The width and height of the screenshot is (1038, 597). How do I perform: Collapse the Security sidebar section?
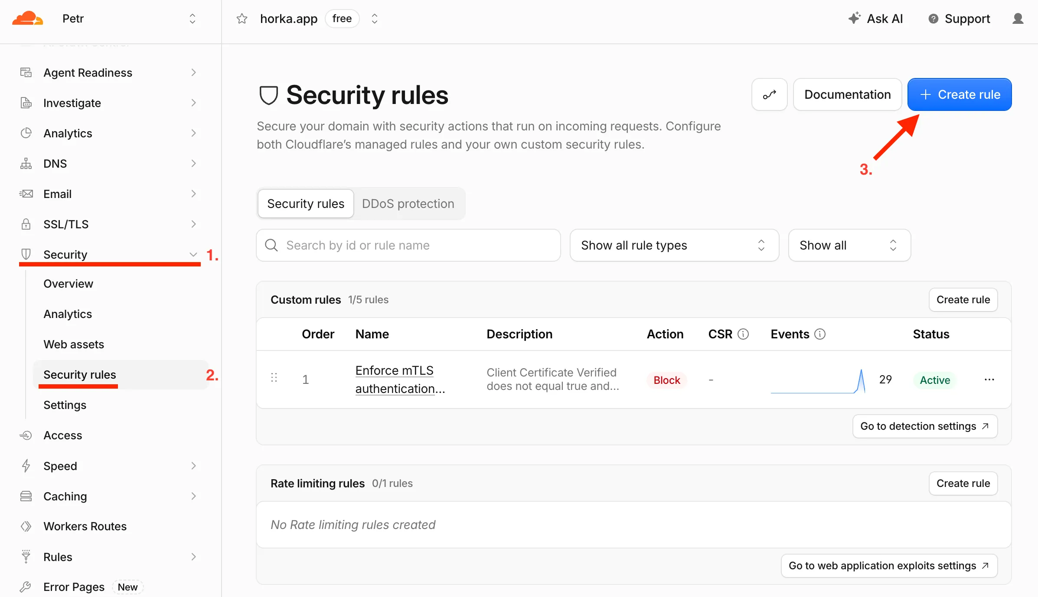pos(193,254)
